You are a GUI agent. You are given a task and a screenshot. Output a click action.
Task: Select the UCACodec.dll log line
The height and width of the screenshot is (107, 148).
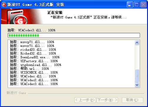pos(33,76)
